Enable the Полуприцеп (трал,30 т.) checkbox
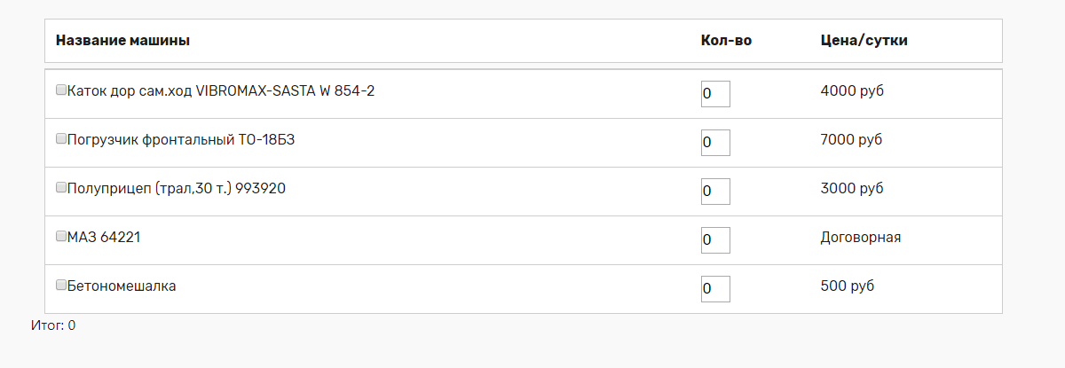 (61, 187)
